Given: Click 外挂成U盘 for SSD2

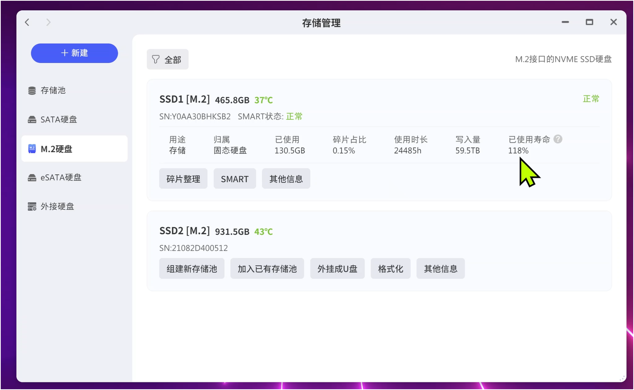Looking at the screenshot, I should [x=337, y=268].
